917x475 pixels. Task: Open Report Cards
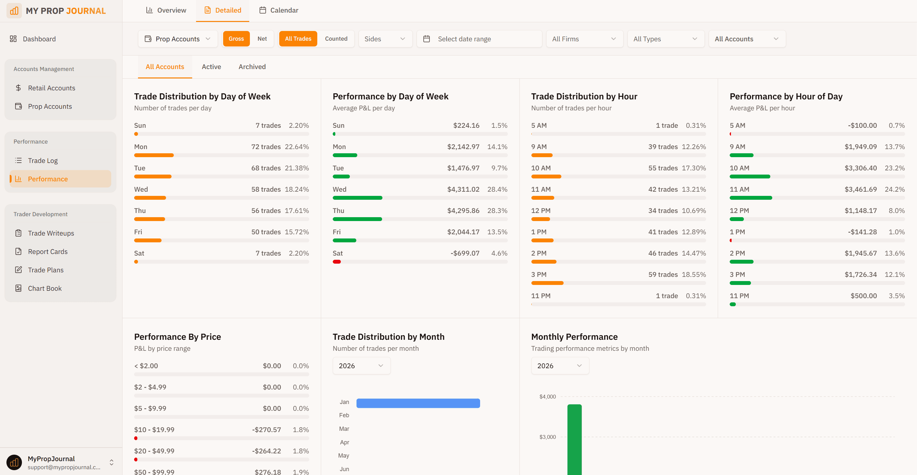point(61,252)
